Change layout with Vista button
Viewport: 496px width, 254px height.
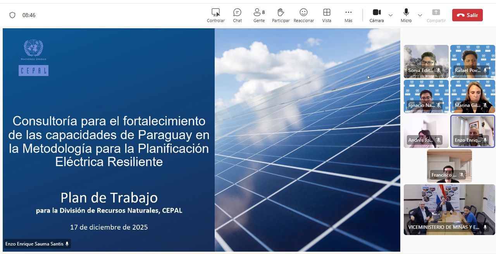(327, 15)
